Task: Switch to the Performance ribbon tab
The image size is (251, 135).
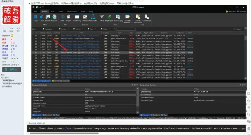Action: [72, 11]
